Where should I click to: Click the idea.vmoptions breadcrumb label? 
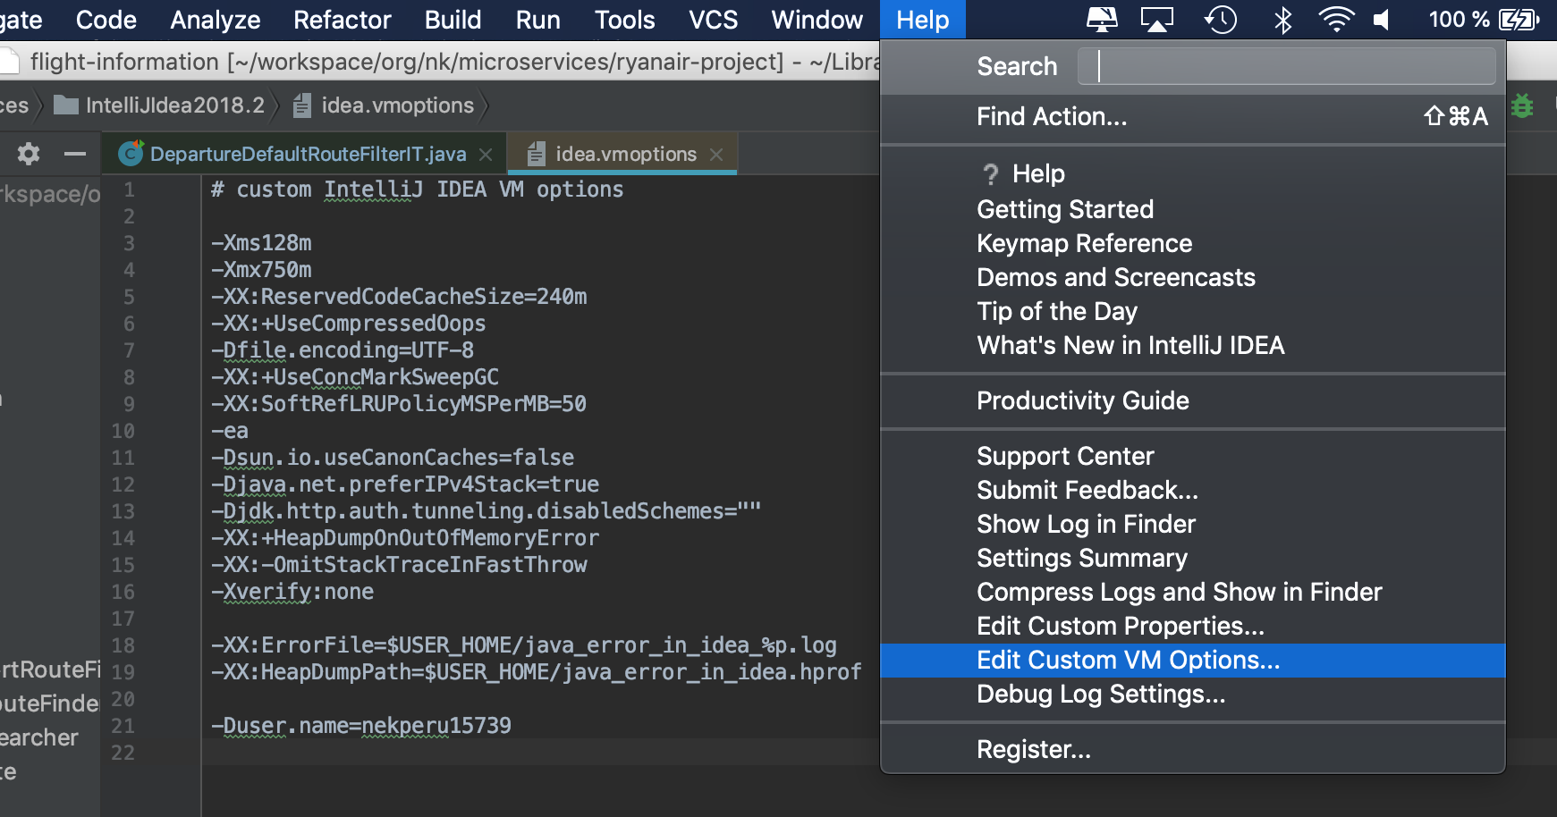click(398, 105)
